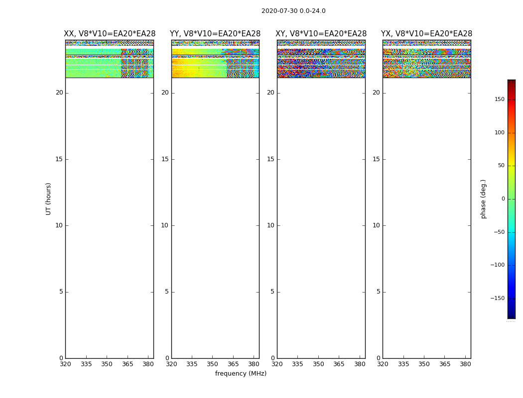Image resolution: width=523 pixels, height=398 pixels.
Task: Click the phase data in YX panel
Action: point(426,65)
